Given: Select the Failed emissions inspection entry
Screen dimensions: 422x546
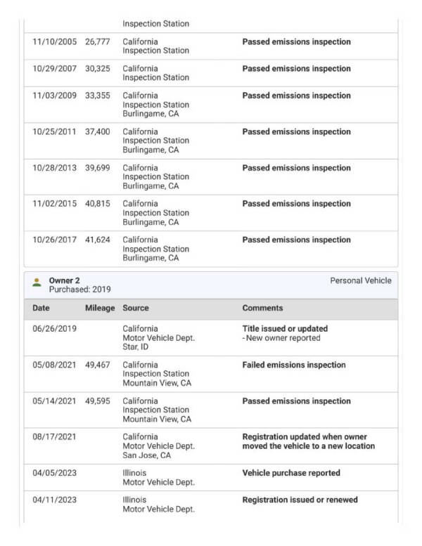Looking at the screenshot, I should point(294,365).
